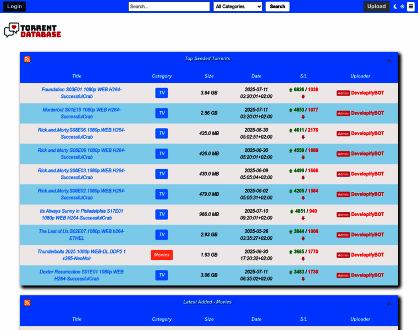The image size is (418, 330).
Task: Click Size column header in Top Seeded table
Action: click(209, 76)
